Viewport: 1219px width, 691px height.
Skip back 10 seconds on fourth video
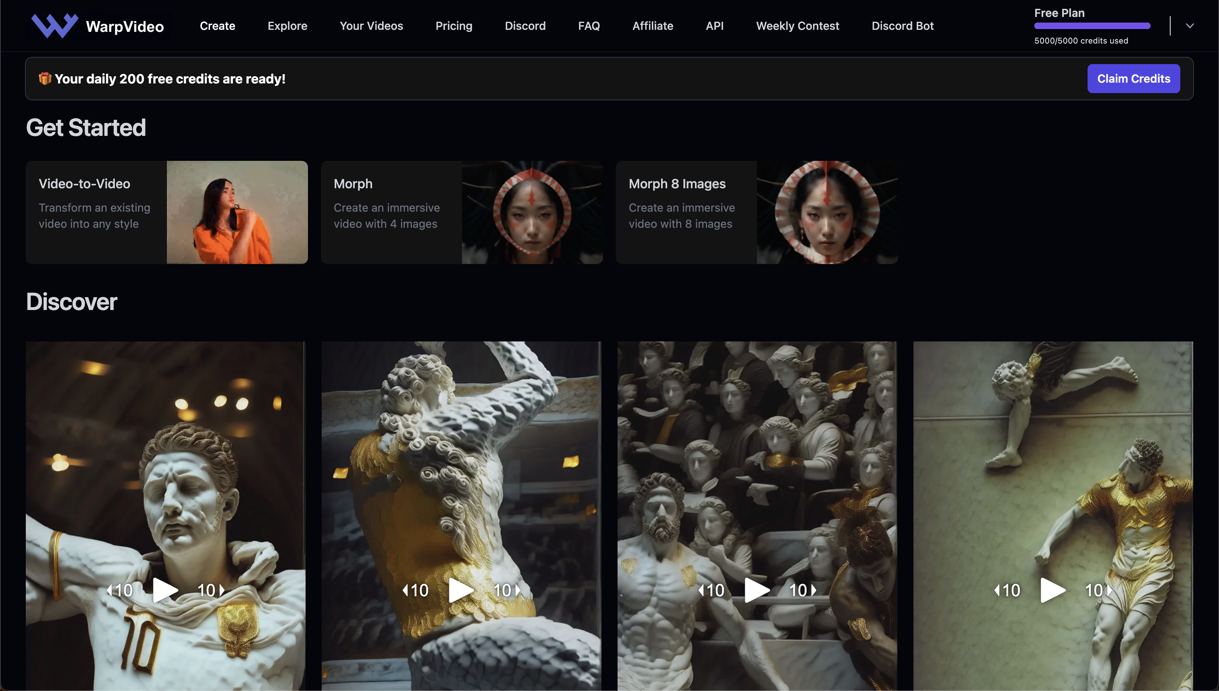click(1007, 590)
